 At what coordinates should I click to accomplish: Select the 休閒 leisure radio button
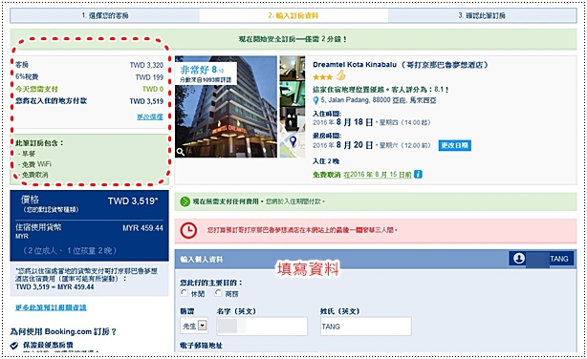coord(184,292)
